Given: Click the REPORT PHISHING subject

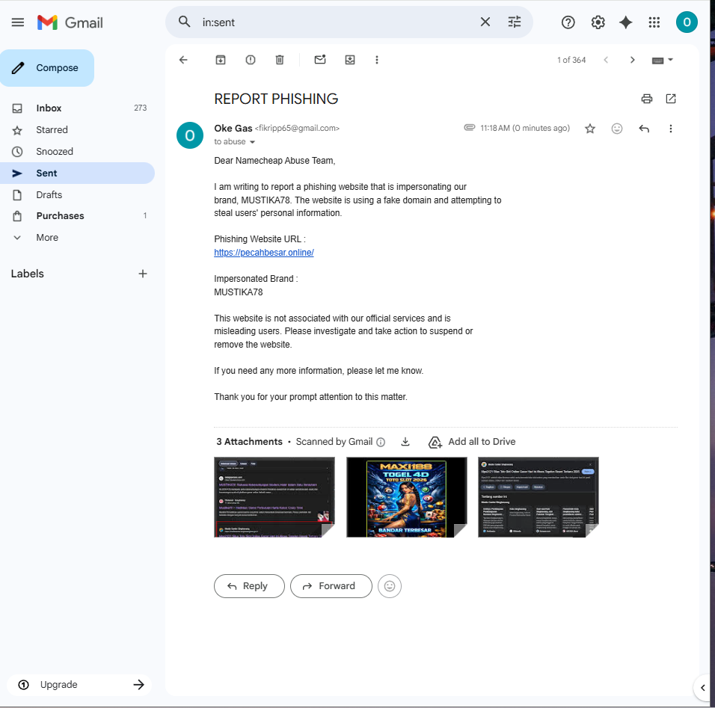Looking at the screenshot, I should click(276, 99).
